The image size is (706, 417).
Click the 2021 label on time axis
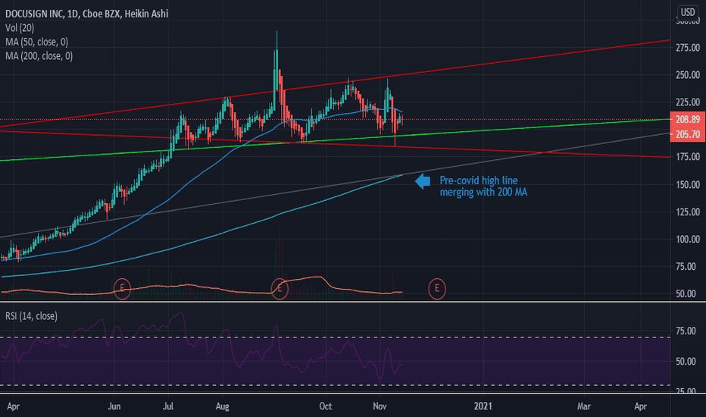pyautogui.click(x=483, y=406)
